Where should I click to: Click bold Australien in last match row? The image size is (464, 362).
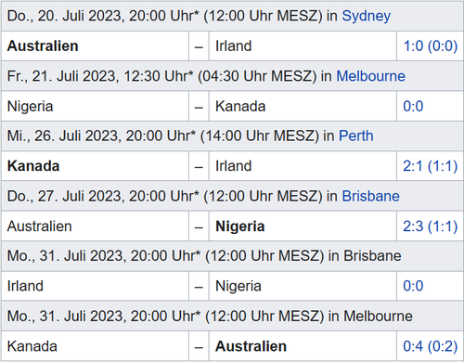[251, 346]
